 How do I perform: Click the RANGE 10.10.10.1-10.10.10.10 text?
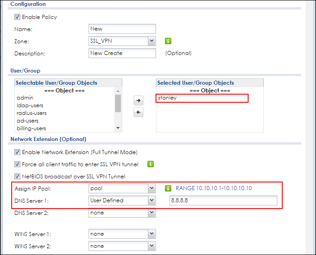214,188
